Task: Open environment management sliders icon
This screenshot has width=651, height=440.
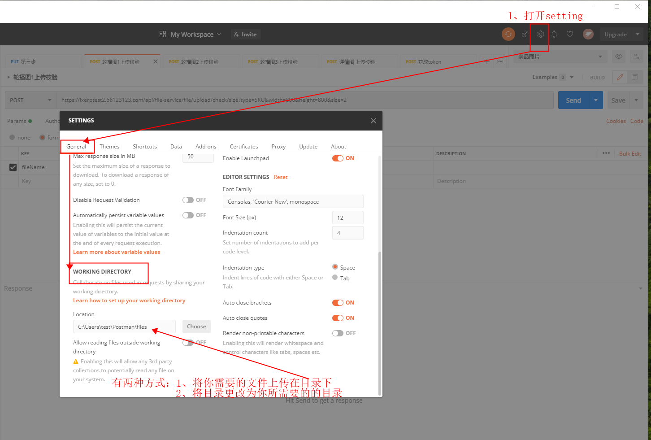Action: [x=636, y=57]
